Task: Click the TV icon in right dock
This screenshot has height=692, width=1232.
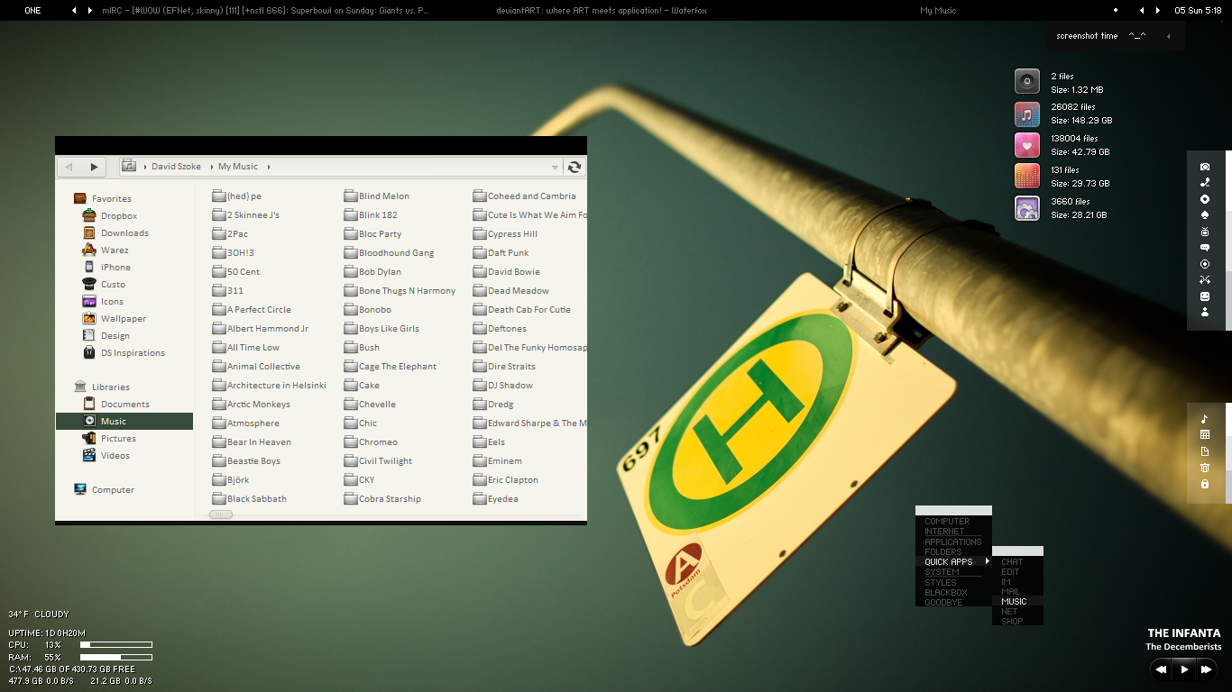Action: click(x=1205, y=232)
